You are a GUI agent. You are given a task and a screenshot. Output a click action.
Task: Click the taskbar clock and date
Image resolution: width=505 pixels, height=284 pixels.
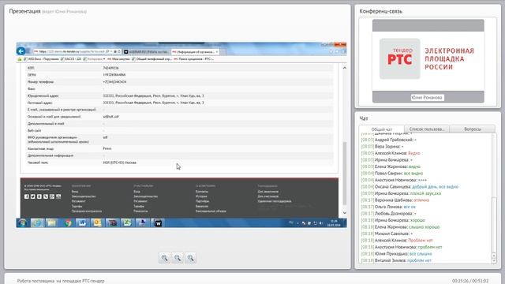click(x=334, y=223)
